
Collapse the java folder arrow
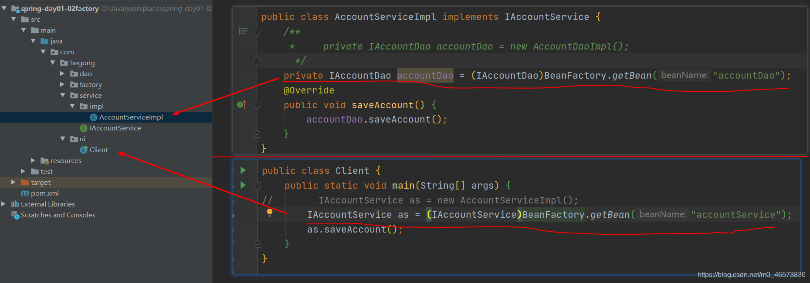point(33,41)
